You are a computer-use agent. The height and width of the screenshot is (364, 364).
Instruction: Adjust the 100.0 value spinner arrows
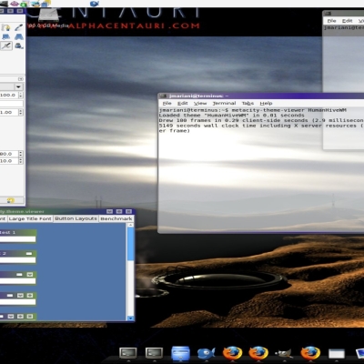[21, 95]
